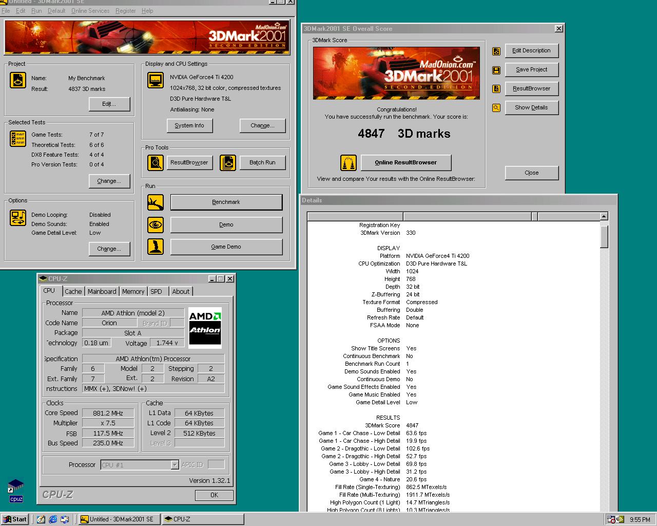The width and height of the screenshot is (657, 526).
Task: Open the Start menu
Action: [14, 519]
